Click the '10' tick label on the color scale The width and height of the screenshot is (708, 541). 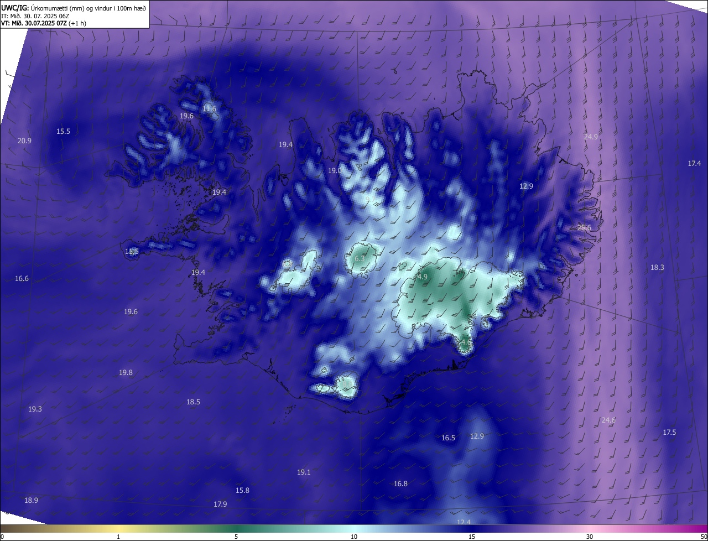coord(354,537)
